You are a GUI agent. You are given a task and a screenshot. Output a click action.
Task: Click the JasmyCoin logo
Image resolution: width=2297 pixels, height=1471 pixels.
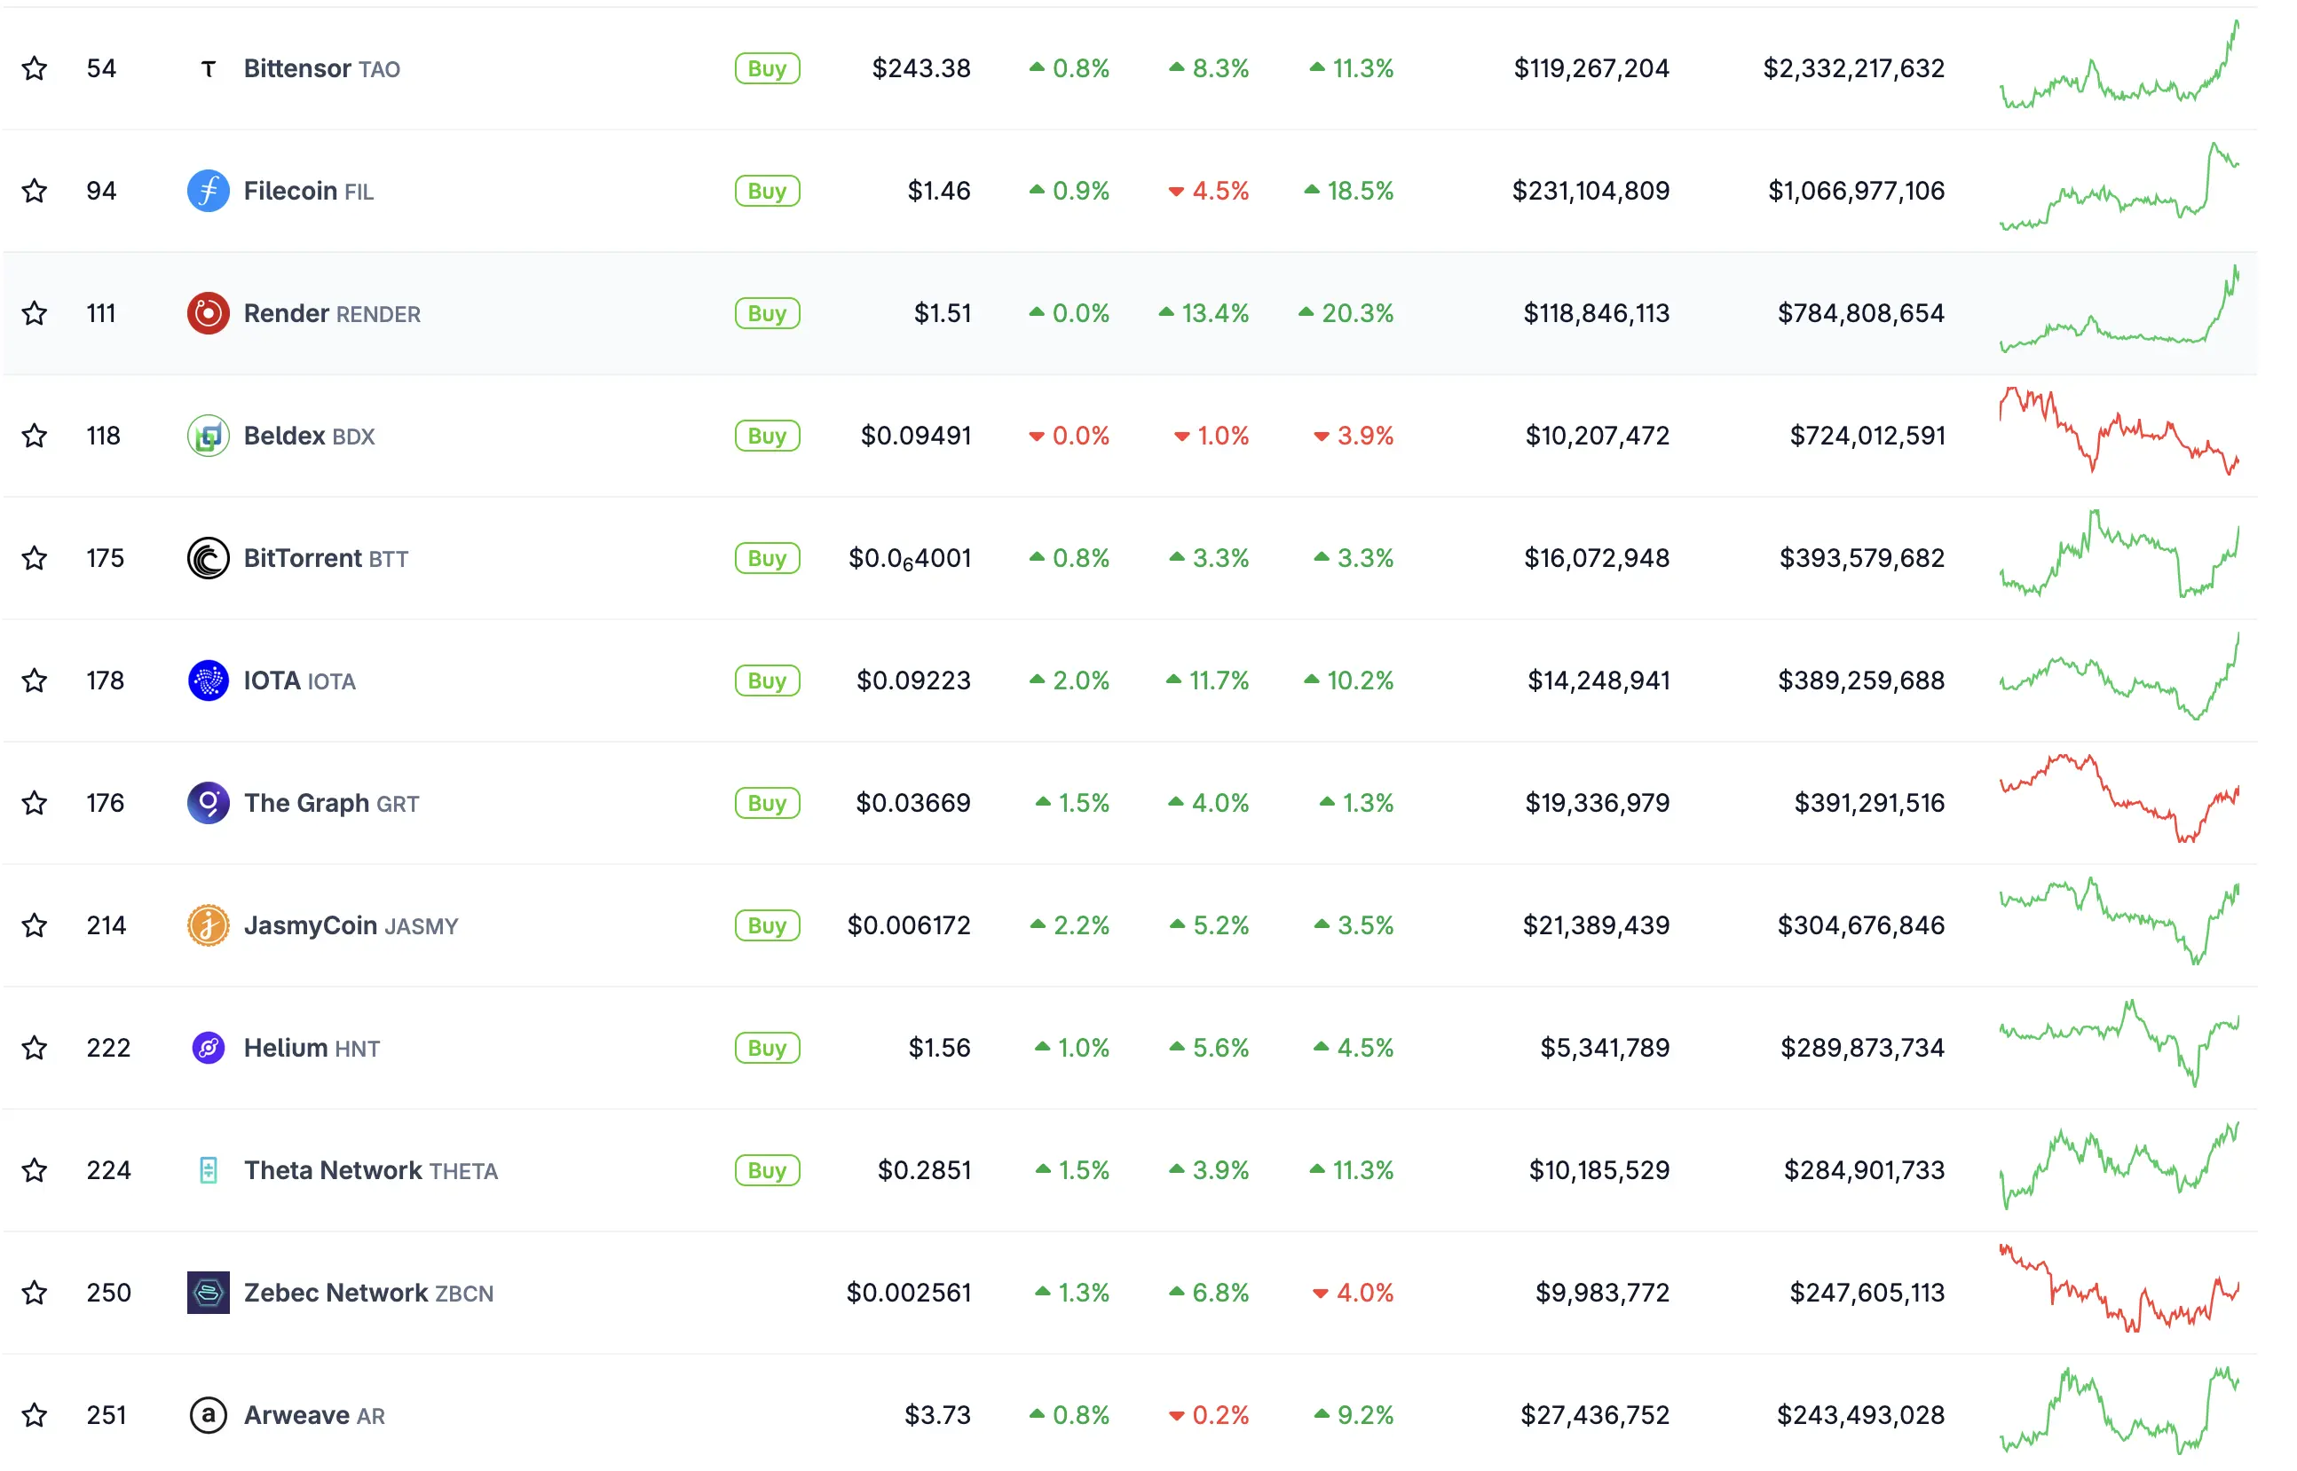[208, 924]
